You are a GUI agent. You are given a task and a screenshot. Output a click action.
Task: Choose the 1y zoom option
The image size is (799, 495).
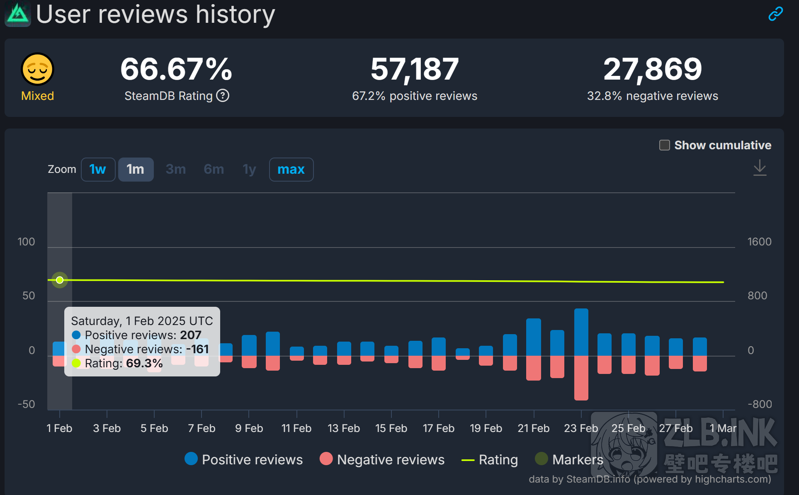click(249, 169)
